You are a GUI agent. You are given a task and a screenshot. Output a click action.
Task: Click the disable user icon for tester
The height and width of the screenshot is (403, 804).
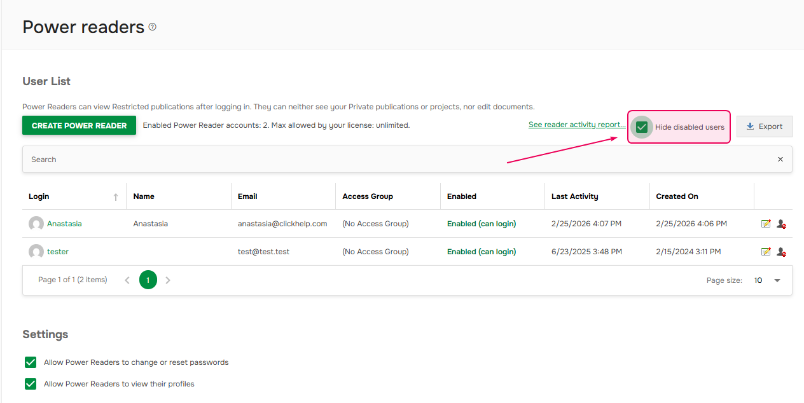781,252
